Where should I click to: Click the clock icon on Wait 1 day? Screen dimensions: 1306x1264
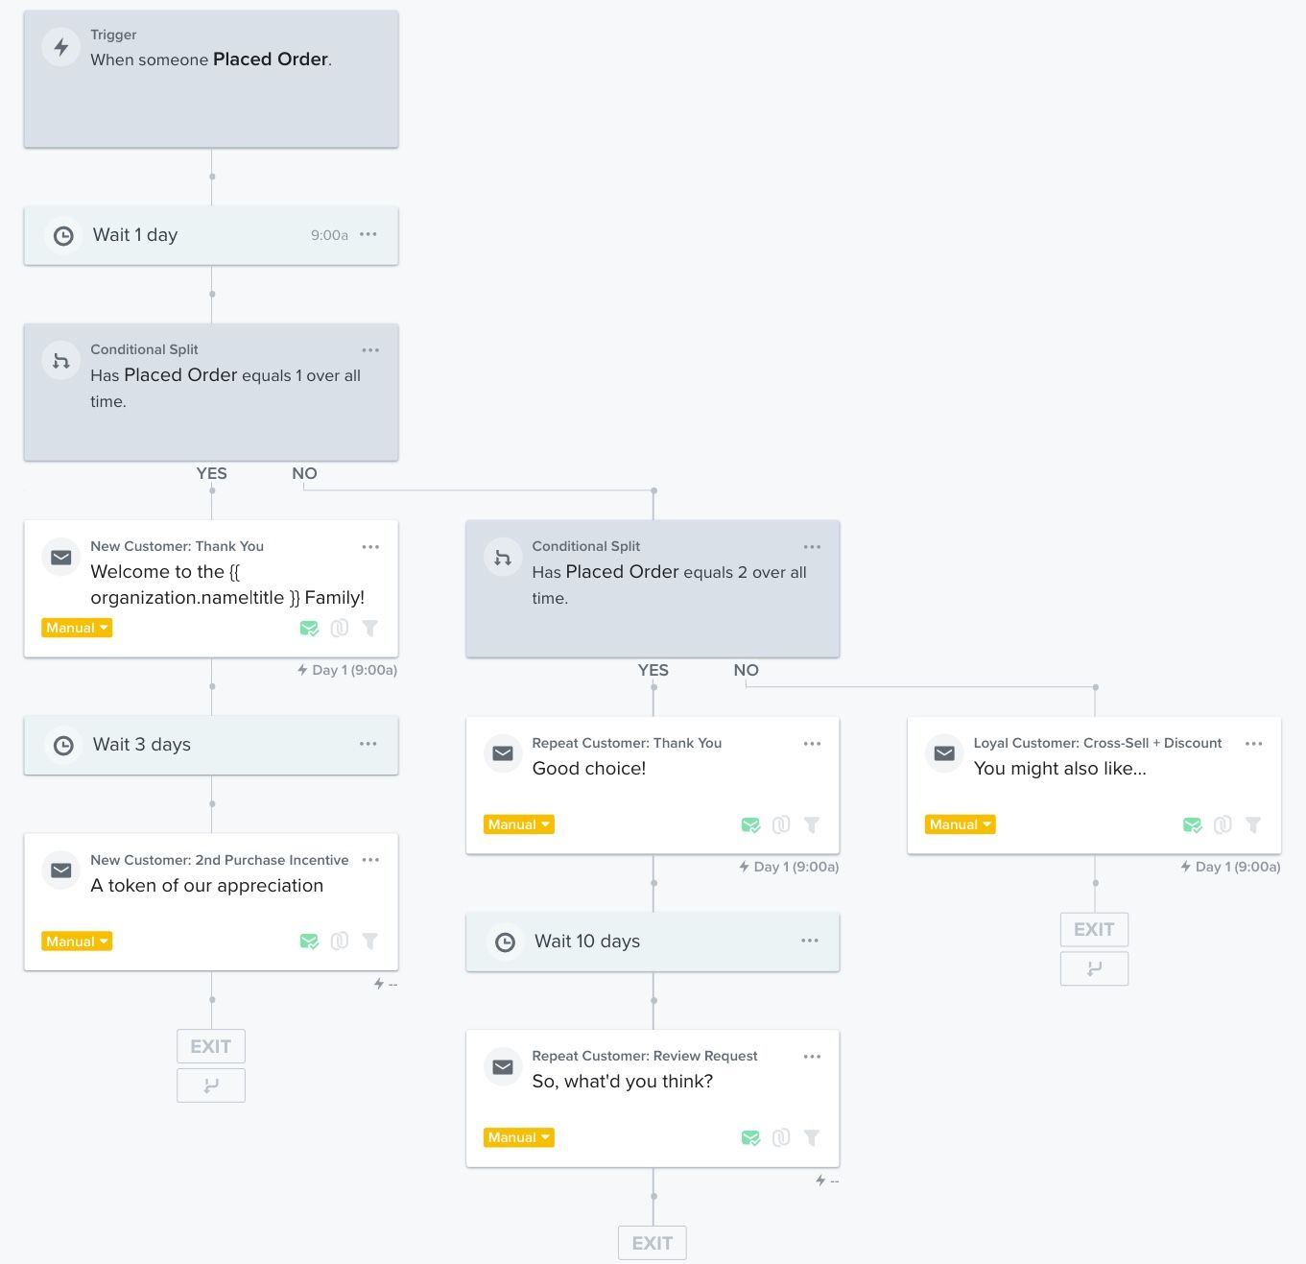pyautogui.click(x=63, y=235)
